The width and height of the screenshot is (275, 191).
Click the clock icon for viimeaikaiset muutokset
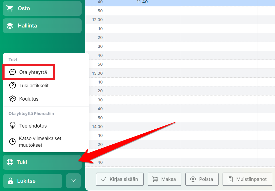(x=13, y=142)
